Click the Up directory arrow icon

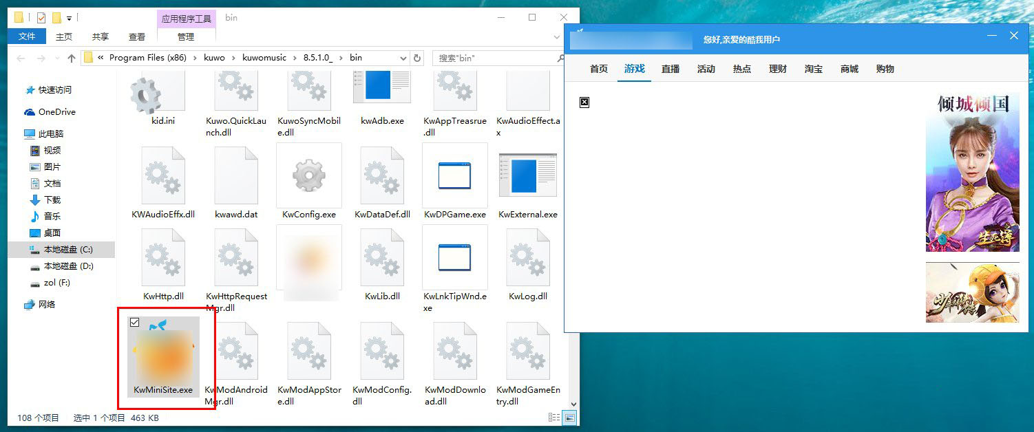coord(72,58)
